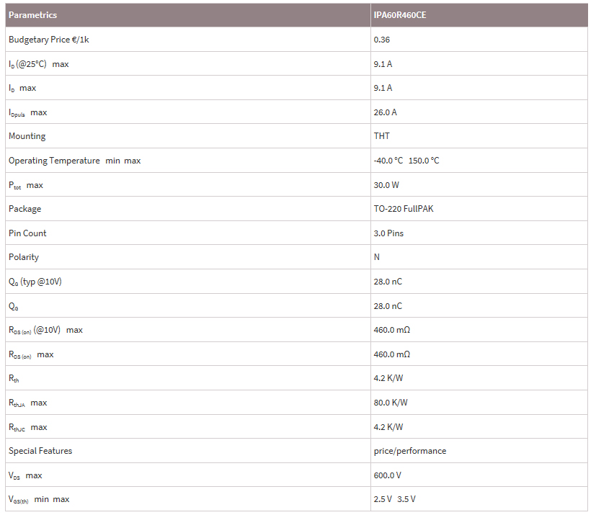Click the 80.0 K/W thermal resistance value
The width and height of the screenshot is (596, 515).
388,403
